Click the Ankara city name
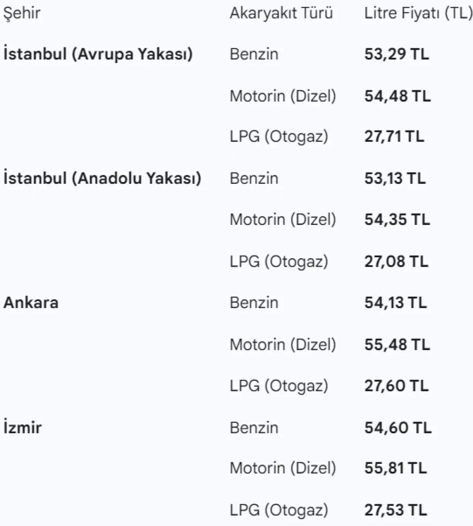This screenshot has width=473, height=526. point(31,303)
